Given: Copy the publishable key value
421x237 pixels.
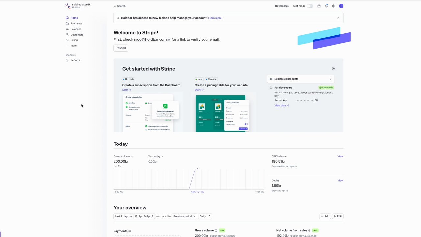Looking at the screenshot, I should (x=311, y=93).
